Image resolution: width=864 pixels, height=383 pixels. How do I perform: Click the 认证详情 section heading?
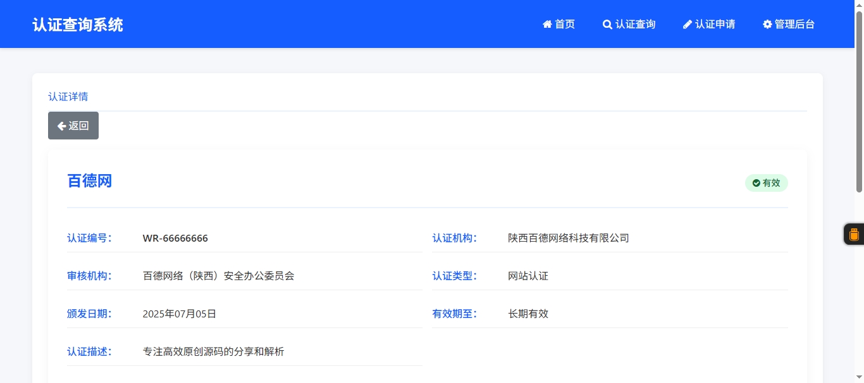tap(68, 97)
